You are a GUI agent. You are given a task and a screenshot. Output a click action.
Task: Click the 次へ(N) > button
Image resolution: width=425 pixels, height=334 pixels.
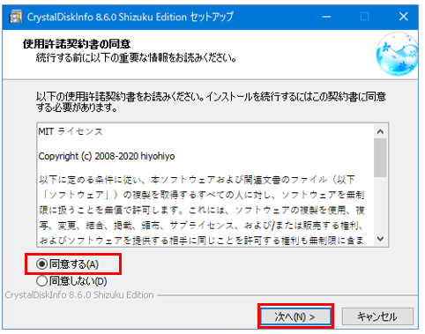pos(295,316)
